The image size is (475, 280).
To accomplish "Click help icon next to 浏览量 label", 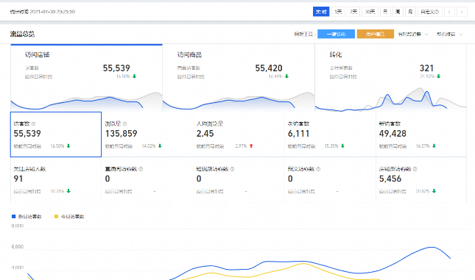I will click(x=124, y=123).
